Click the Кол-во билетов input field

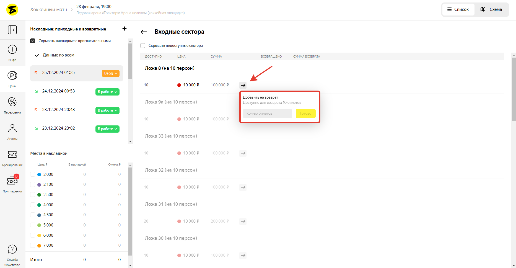(x=267, y=114)
